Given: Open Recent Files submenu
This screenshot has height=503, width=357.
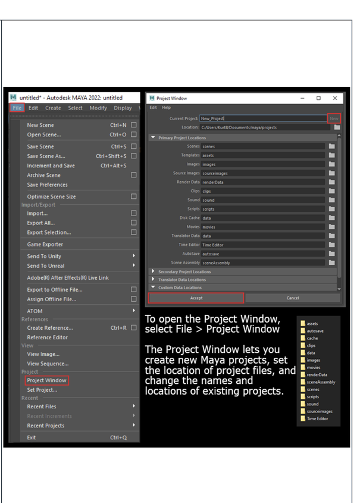Looking at the screenshot, I should 80,407.
